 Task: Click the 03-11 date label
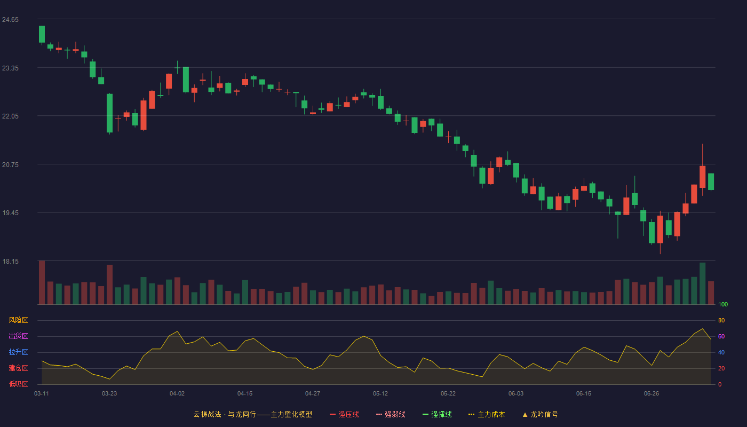pyautogui.click(x=42, y=393)
